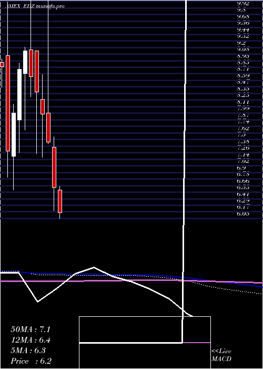Click the 7.02 price axis label
This screenshot has width=263, height=369.
click(x=243, y=161)
